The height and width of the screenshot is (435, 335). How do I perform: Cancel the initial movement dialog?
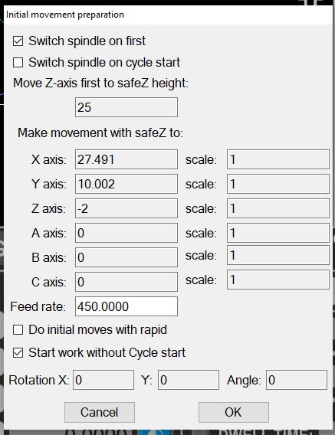100,412
